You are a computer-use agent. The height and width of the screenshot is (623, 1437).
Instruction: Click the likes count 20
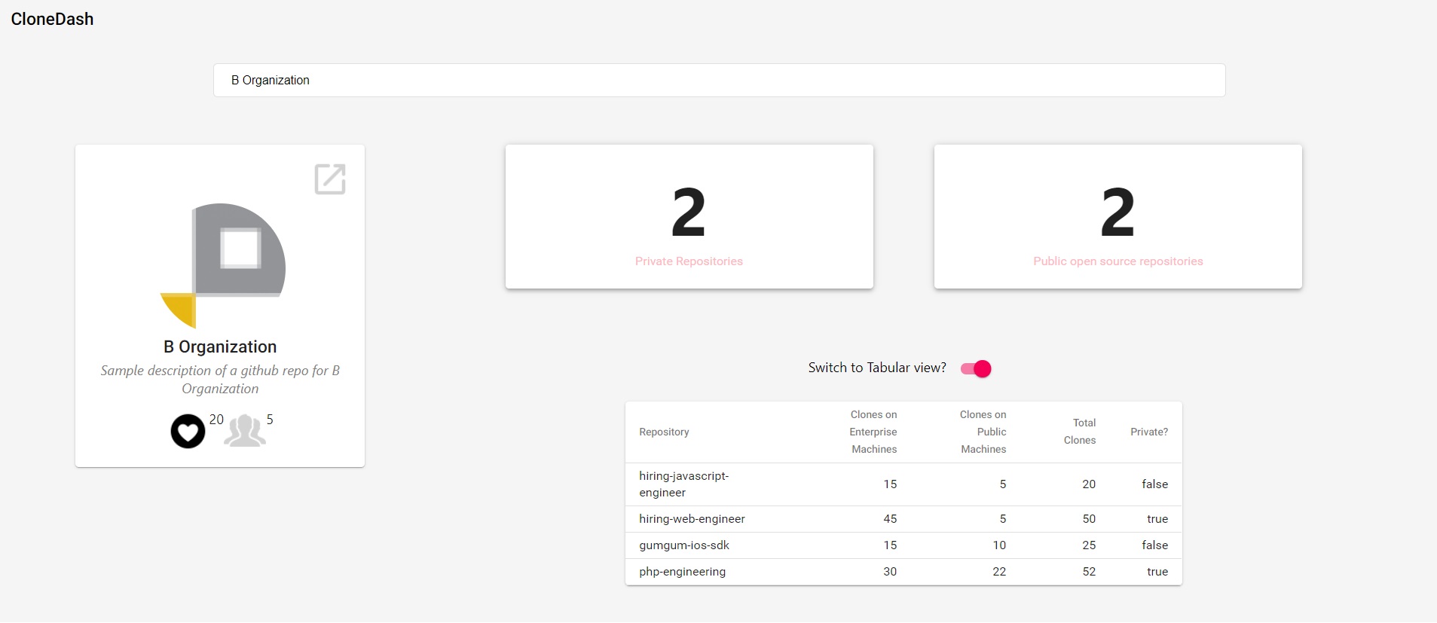tap(216, 420)
